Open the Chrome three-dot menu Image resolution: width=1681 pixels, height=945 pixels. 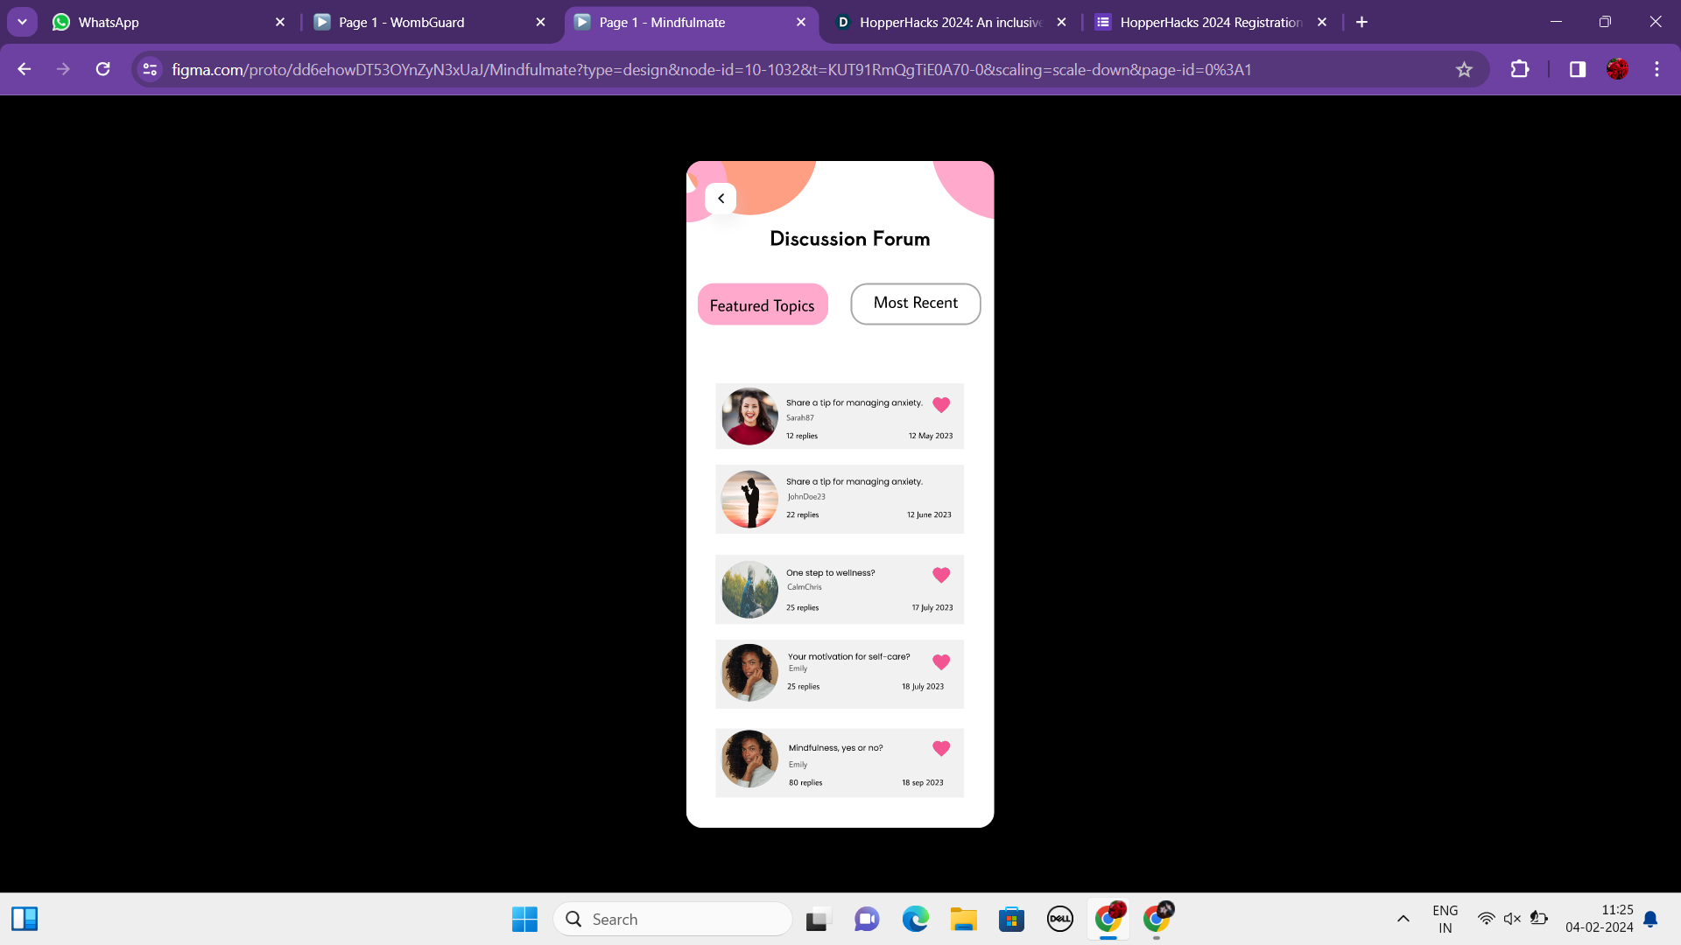(1656, 69)
